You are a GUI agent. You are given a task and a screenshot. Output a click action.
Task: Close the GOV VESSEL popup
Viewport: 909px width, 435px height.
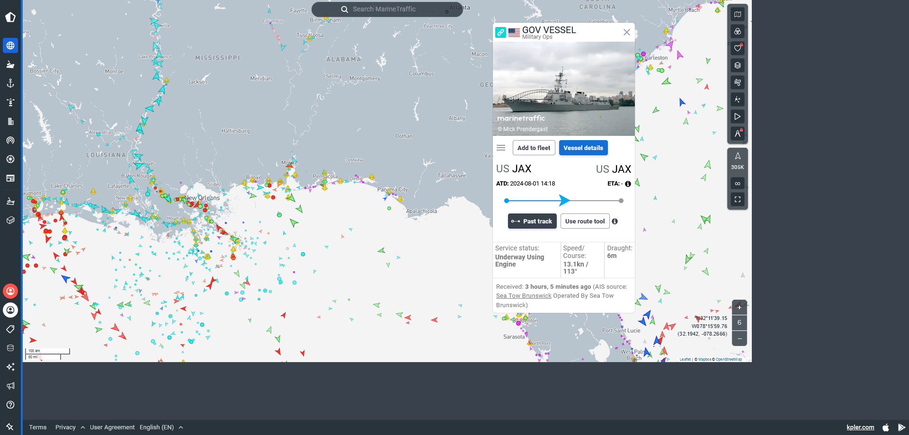pos(627,32)
